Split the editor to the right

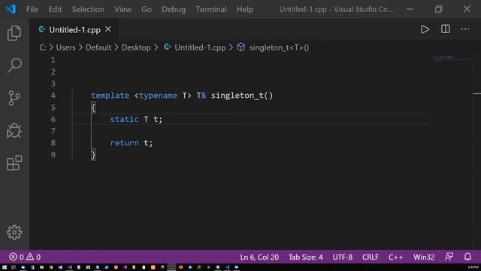(446, 29)
